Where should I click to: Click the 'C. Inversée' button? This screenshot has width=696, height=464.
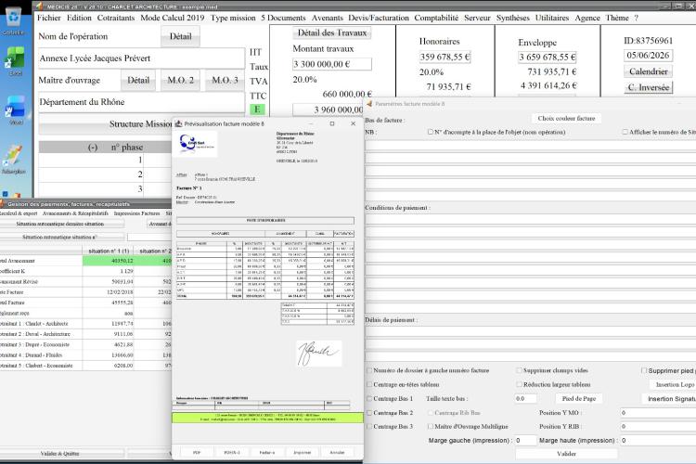tap(649, 87)
